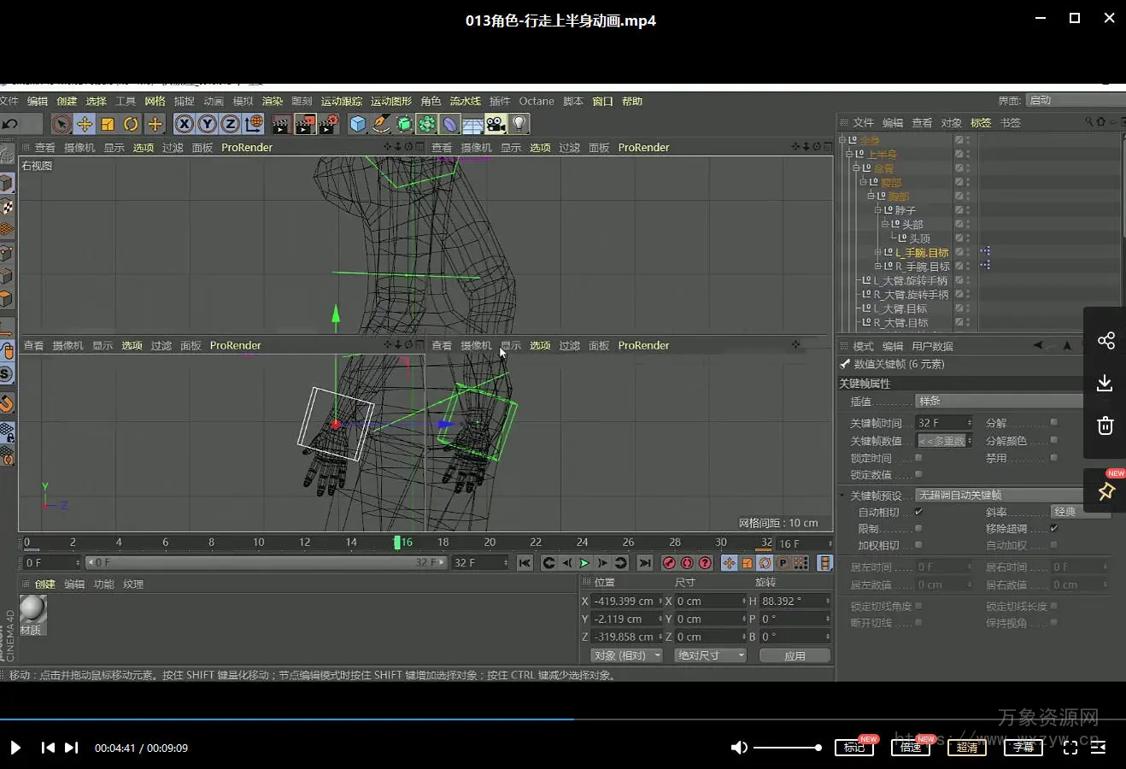This screenshot has width=1126, height=769.
Task: Click the 倍速 playback speed button
Action: pos(911,748)
